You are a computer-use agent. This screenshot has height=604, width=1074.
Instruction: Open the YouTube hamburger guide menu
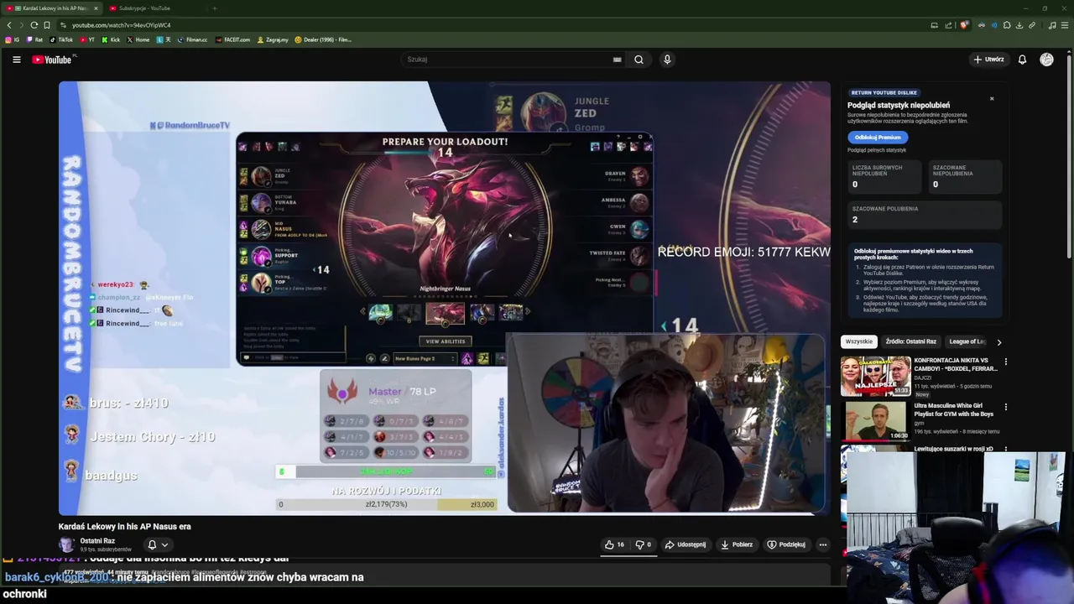pos(16,60)
